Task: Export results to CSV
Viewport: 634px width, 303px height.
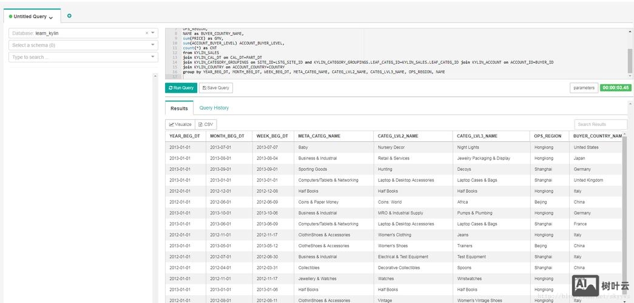Action: coord(206,124)
